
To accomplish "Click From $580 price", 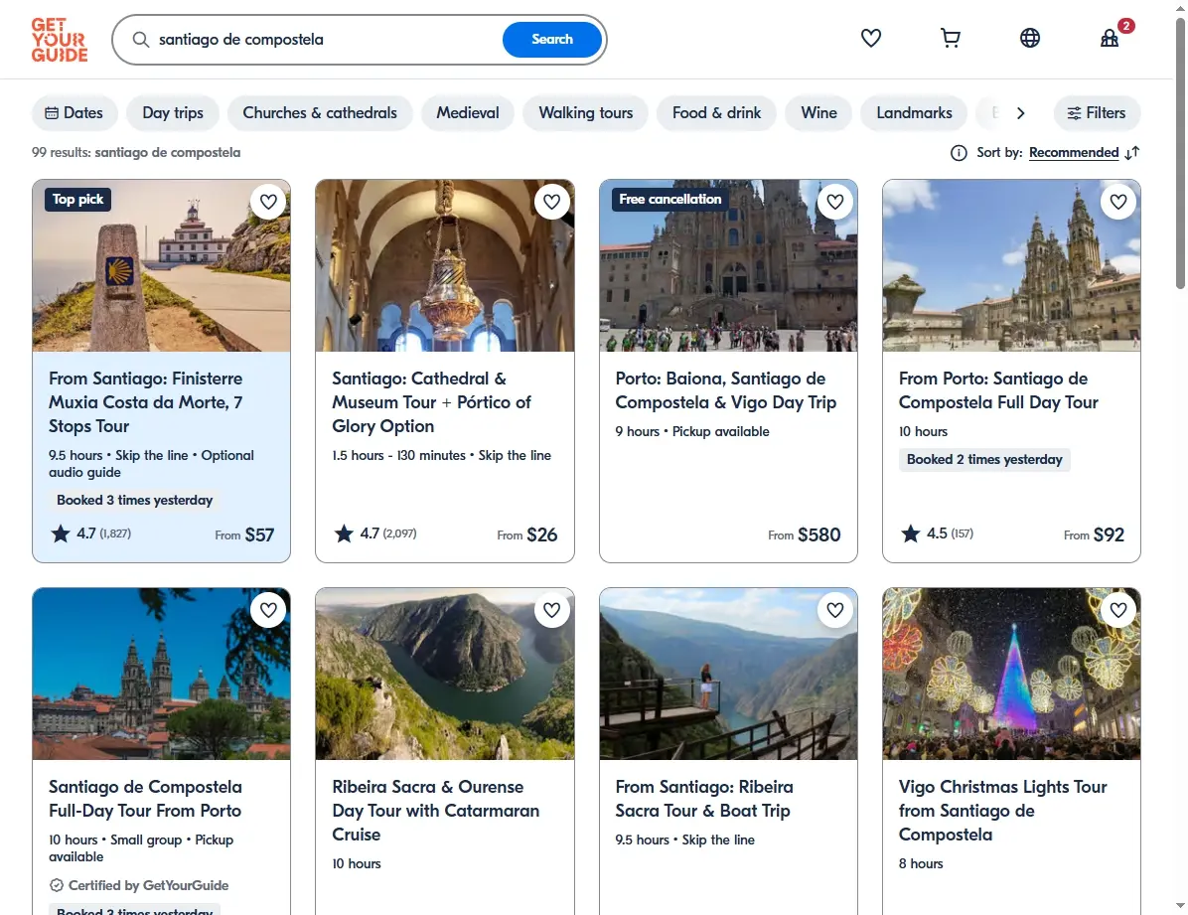I will tap(804, 534).
